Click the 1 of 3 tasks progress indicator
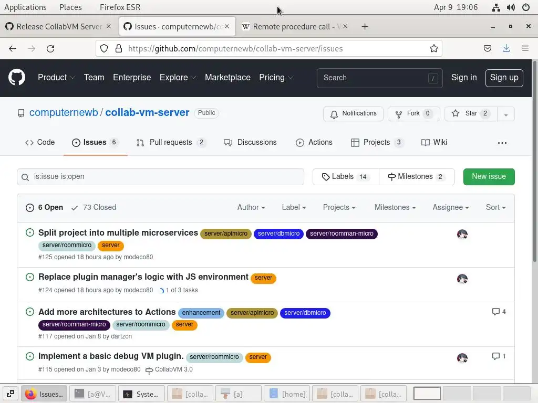The height and width of the screenshot is (403, 538). tap(179, 290)
